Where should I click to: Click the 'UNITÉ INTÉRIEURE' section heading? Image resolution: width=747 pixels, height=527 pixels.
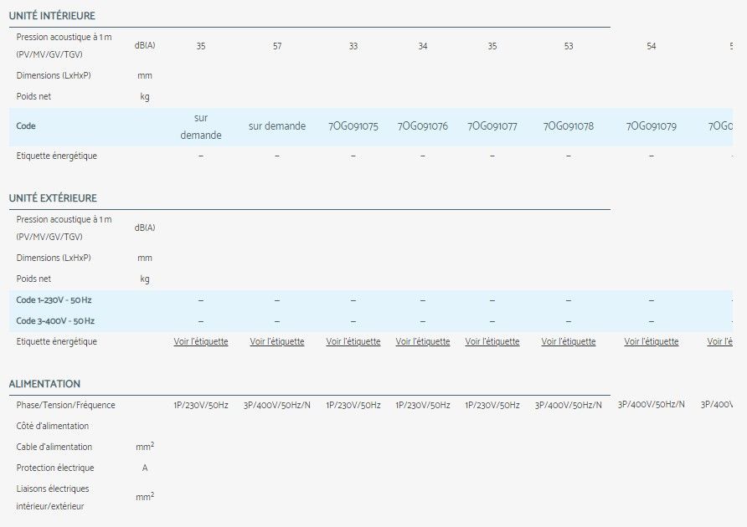pyautogui.click(x=52, y=16)
